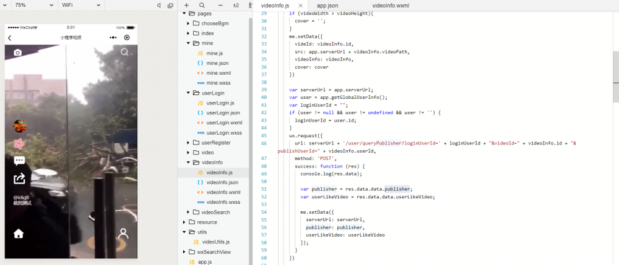
Task: Close the videoInfo.js tab
Action: 301,6
